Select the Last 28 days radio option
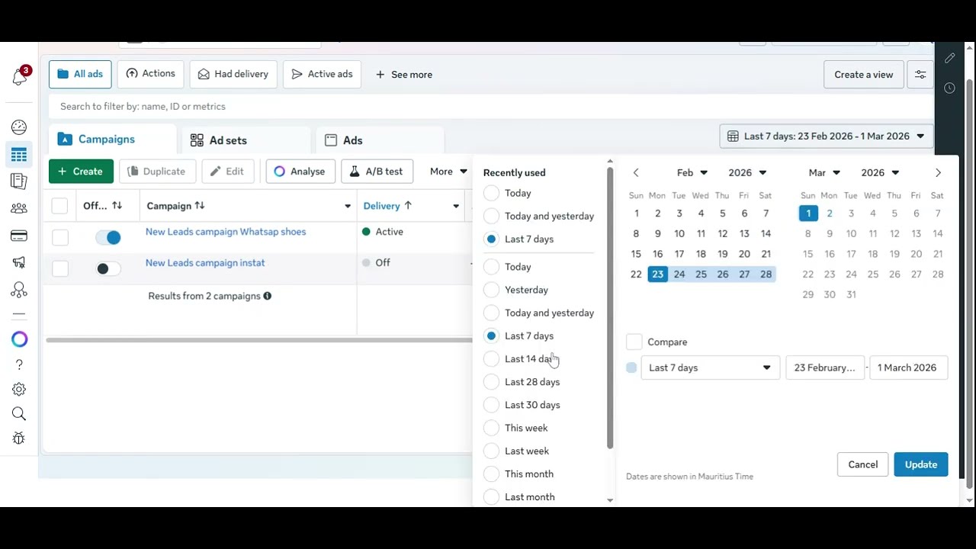Image resolution: width=976 pixels, height=549 pixels. click(491, 381)
